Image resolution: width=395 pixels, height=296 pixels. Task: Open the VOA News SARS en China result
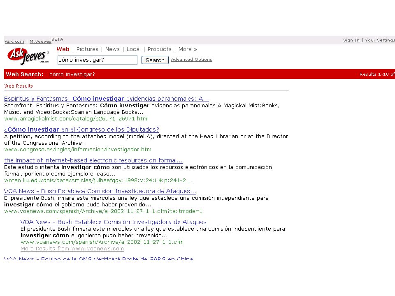(x=98, y=259)
